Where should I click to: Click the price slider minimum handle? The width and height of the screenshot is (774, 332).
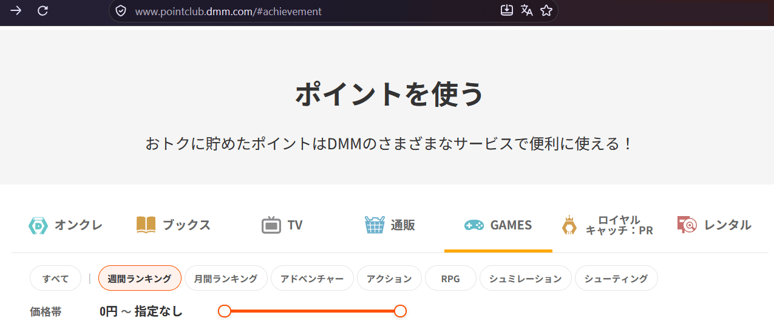[x=225, y=311]
